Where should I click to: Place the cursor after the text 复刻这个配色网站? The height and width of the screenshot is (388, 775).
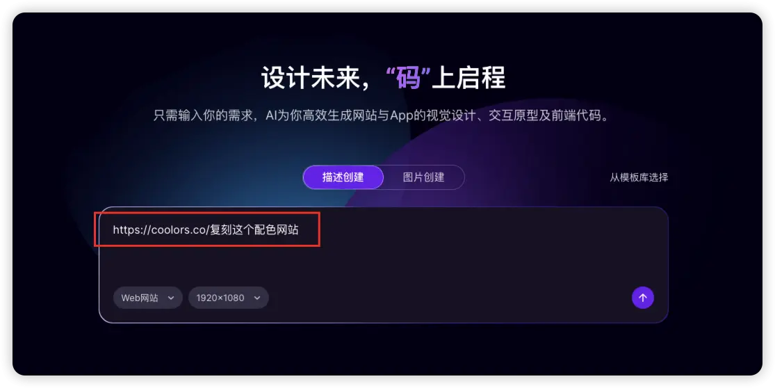coord(300,230)
